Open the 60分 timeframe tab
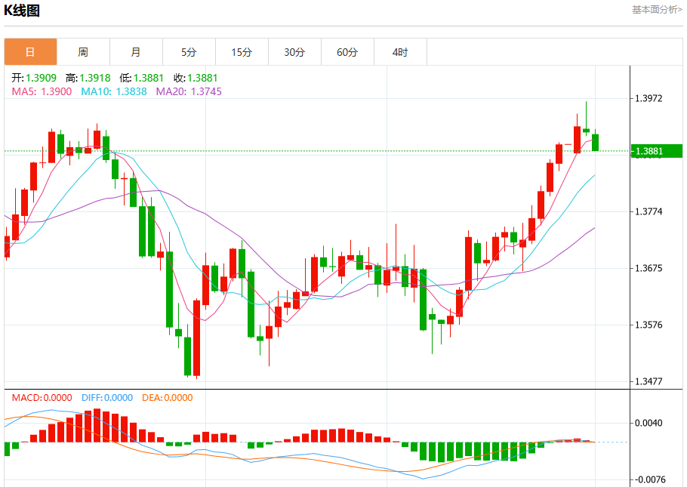687x487 pixels. pyautogui.click(x=347, y=52)
